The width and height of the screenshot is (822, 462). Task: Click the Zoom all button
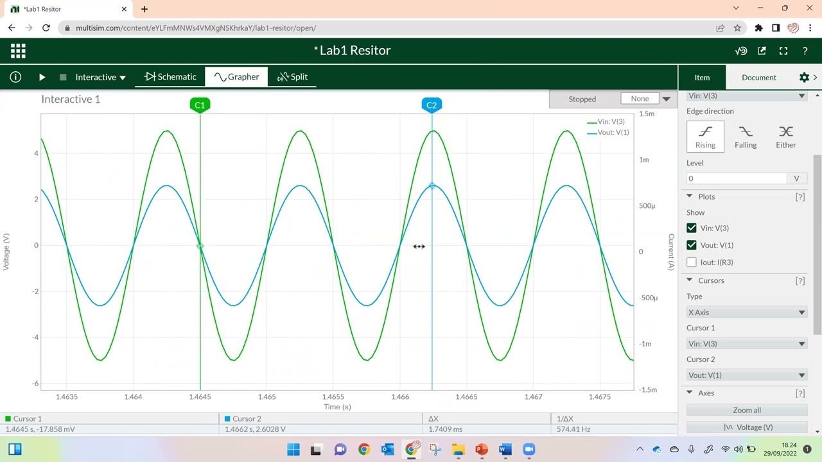click(747, 410)
